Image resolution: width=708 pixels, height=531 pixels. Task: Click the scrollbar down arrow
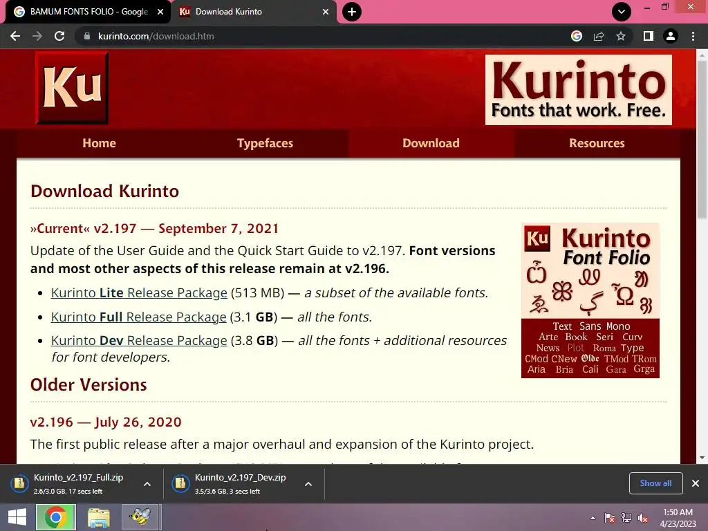coord(702,458)
